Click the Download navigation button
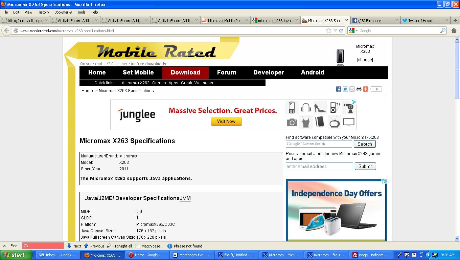 [x=185, y=72]
